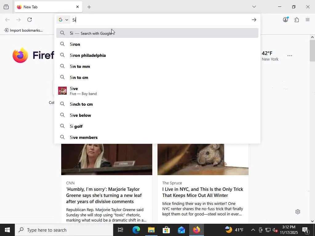Click the Meet Now camera tray icon
Image resolution: width=315 pixels, height=236 pixels.
(x=261, y=230)
